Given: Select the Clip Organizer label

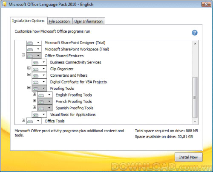Looking at the screenshot, I should coord(62,69).
